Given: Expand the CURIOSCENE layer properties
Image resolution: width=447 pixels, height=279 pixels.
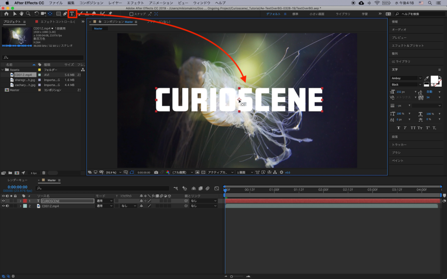Looking at the screenshot, I should pyautogui.click(x=20, y=201).
